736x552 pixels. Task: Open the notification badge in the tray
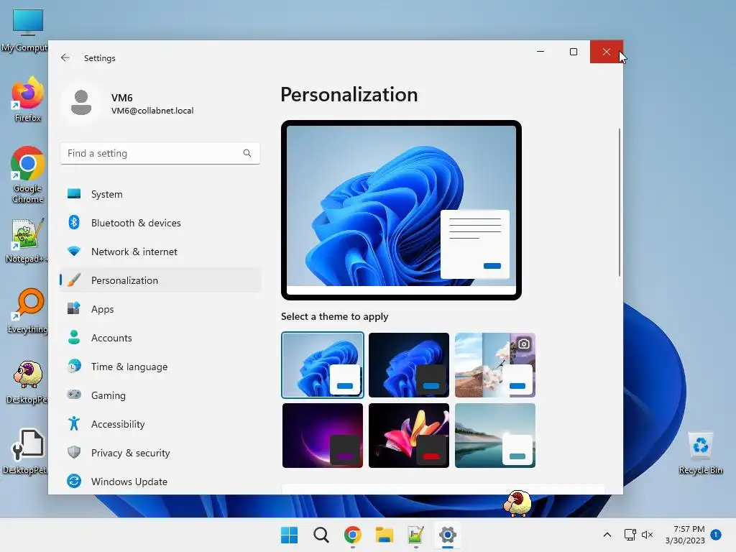(x=716, y=534)
